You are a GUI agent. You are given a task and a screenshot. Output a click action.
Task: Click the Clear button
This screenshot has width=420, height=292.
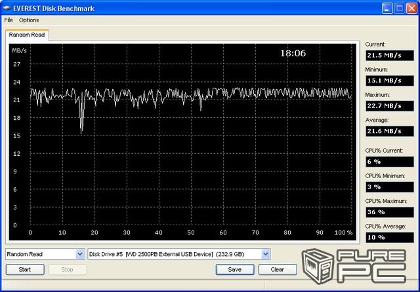[x=278, y=269]
